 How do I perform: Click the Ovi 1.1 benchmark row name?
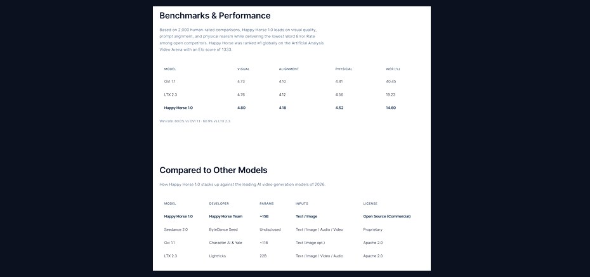click(x=169, y=82)
